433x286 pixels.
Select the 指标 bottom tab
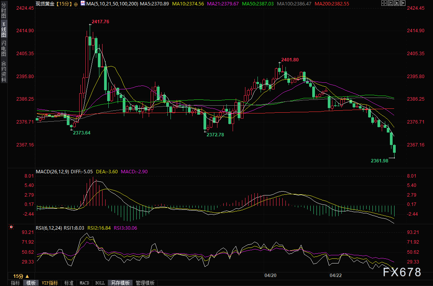(16, 283)
